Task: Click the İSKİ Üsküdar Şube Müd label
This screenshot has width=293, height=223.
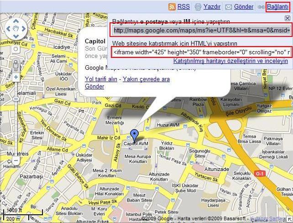Action: pos(185,188)
